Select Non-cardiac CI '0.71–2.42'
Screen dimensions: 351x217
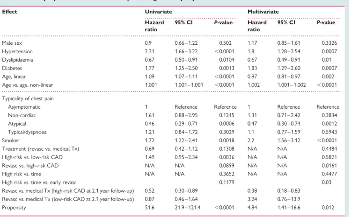pos(289,115)
